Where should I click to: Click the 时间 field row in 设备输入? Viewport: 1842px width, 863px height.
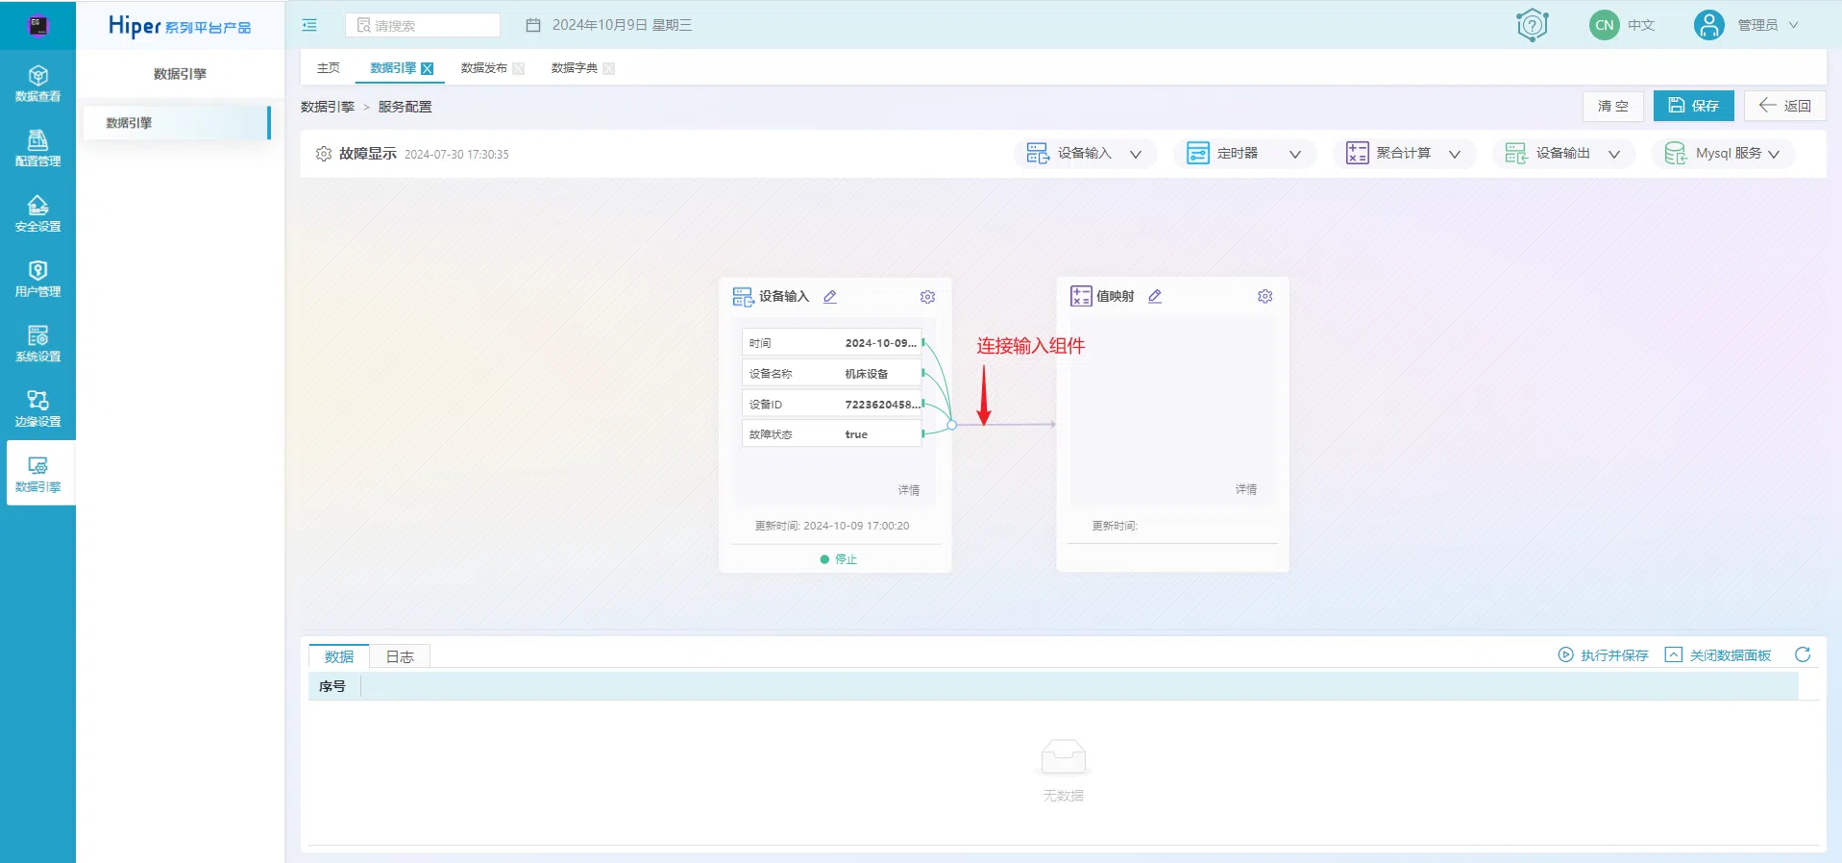pos(831,343)
